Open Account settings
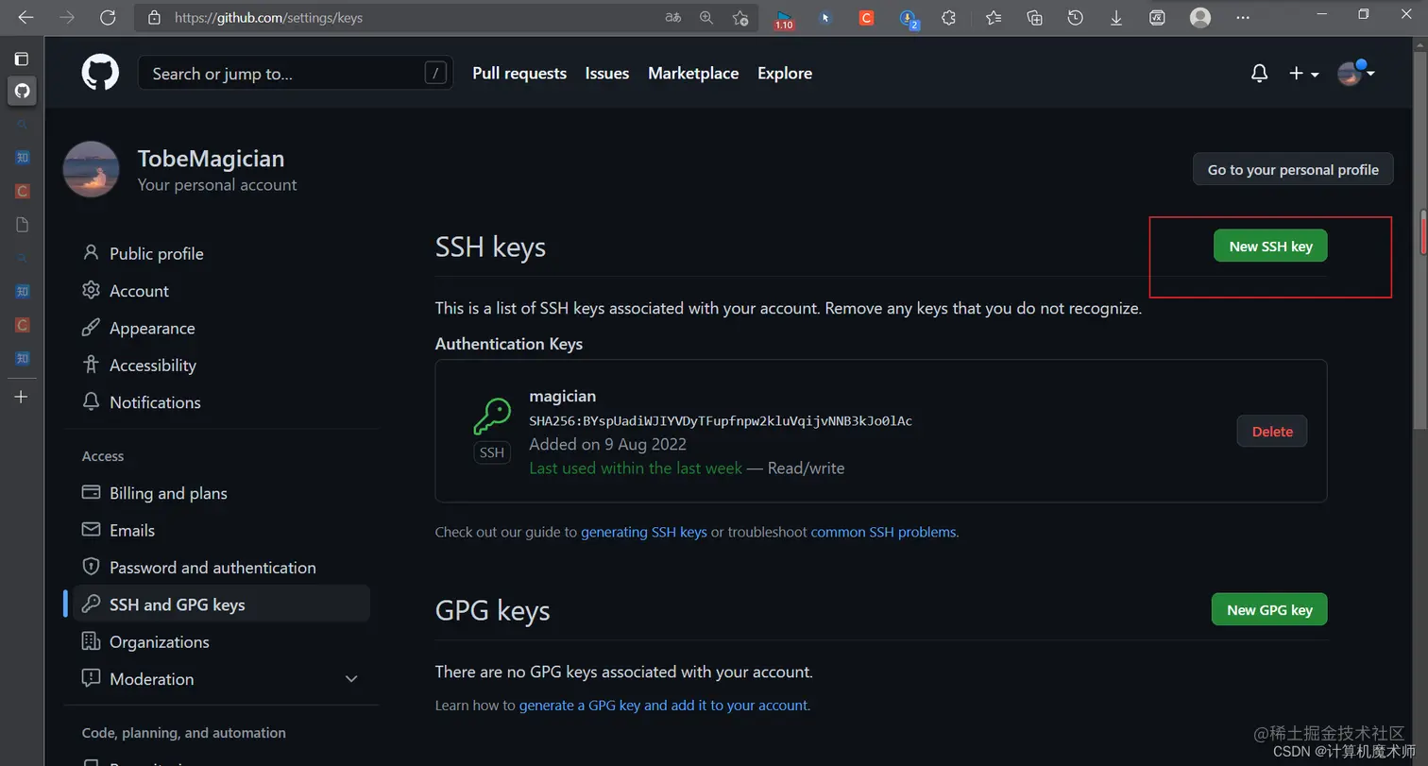 tap(139, 291)
